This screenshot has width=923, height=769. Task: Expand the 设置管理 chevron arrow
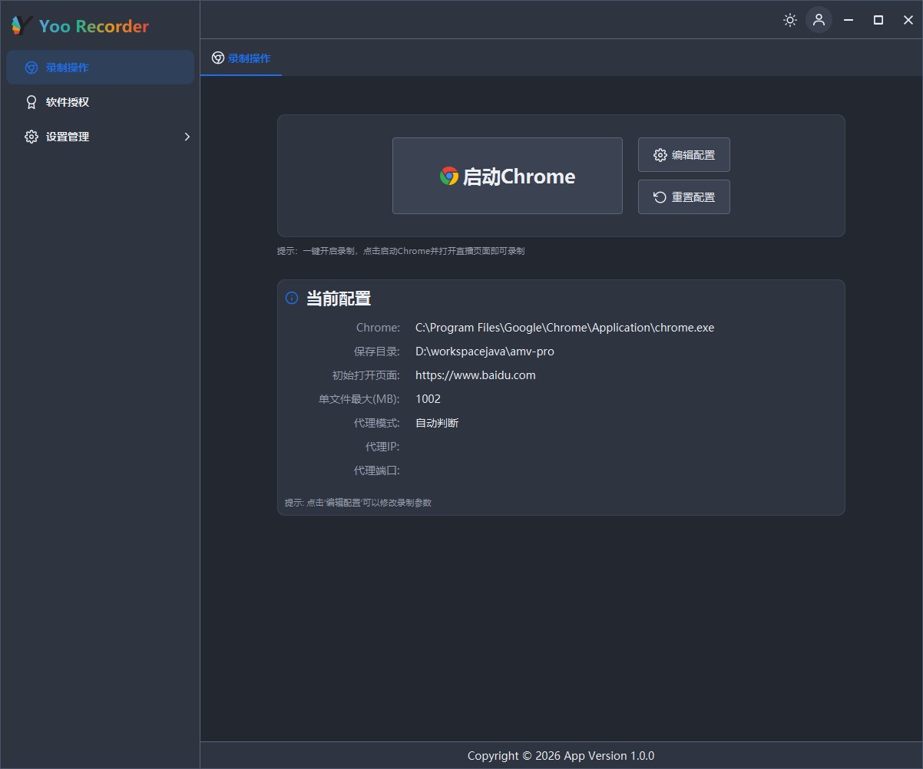pos(187,137)
